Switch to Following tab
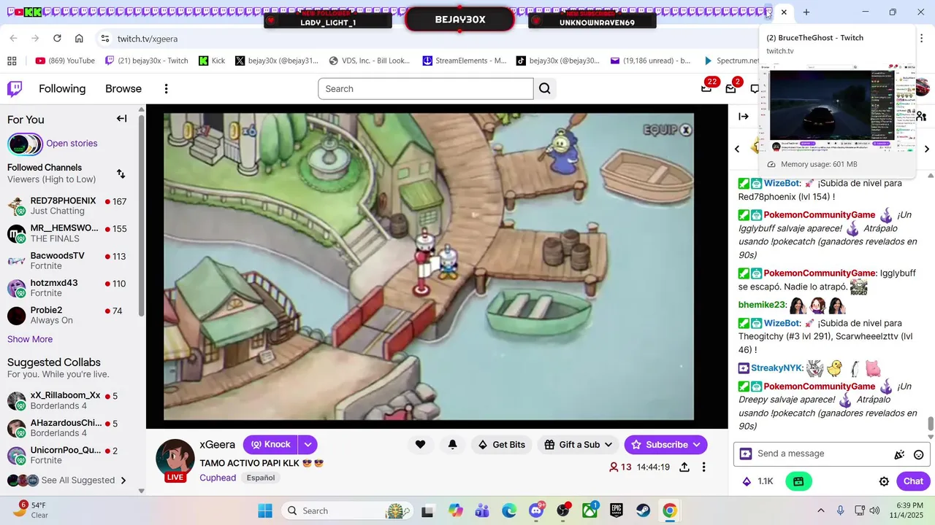 (x=62, y=89)
